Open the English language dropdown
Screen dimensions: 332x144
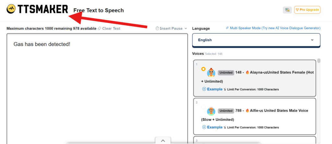(x=256, y=40)
